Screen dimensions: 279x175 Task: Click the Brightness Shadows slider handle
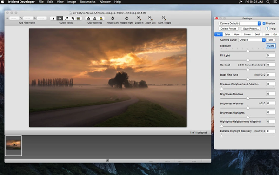coord(248,98)
